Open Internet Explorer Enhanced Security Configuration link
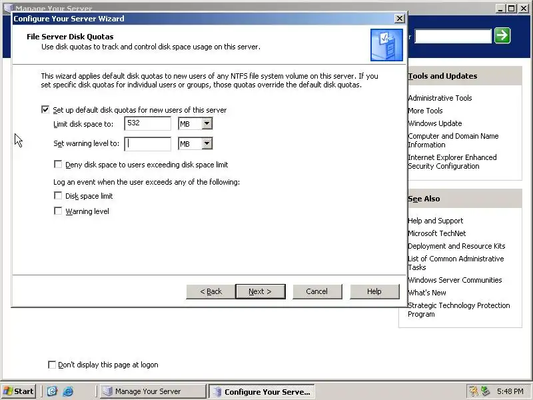533x400 pixels. click(x=452, y=161)
